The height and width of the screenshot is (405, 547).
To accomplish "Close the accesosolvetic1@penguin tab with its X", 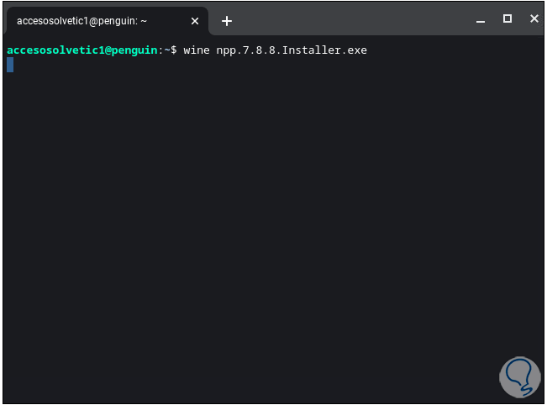I will (x=195, y=21).
